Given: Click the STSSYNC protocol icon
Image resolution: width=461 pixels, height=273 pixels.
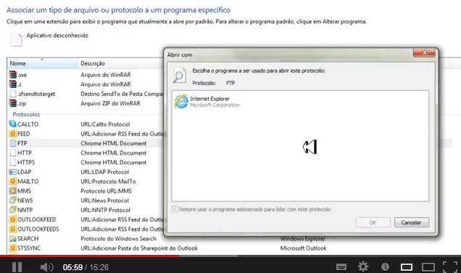Looking at the screenshot, I should coord(12,248).
